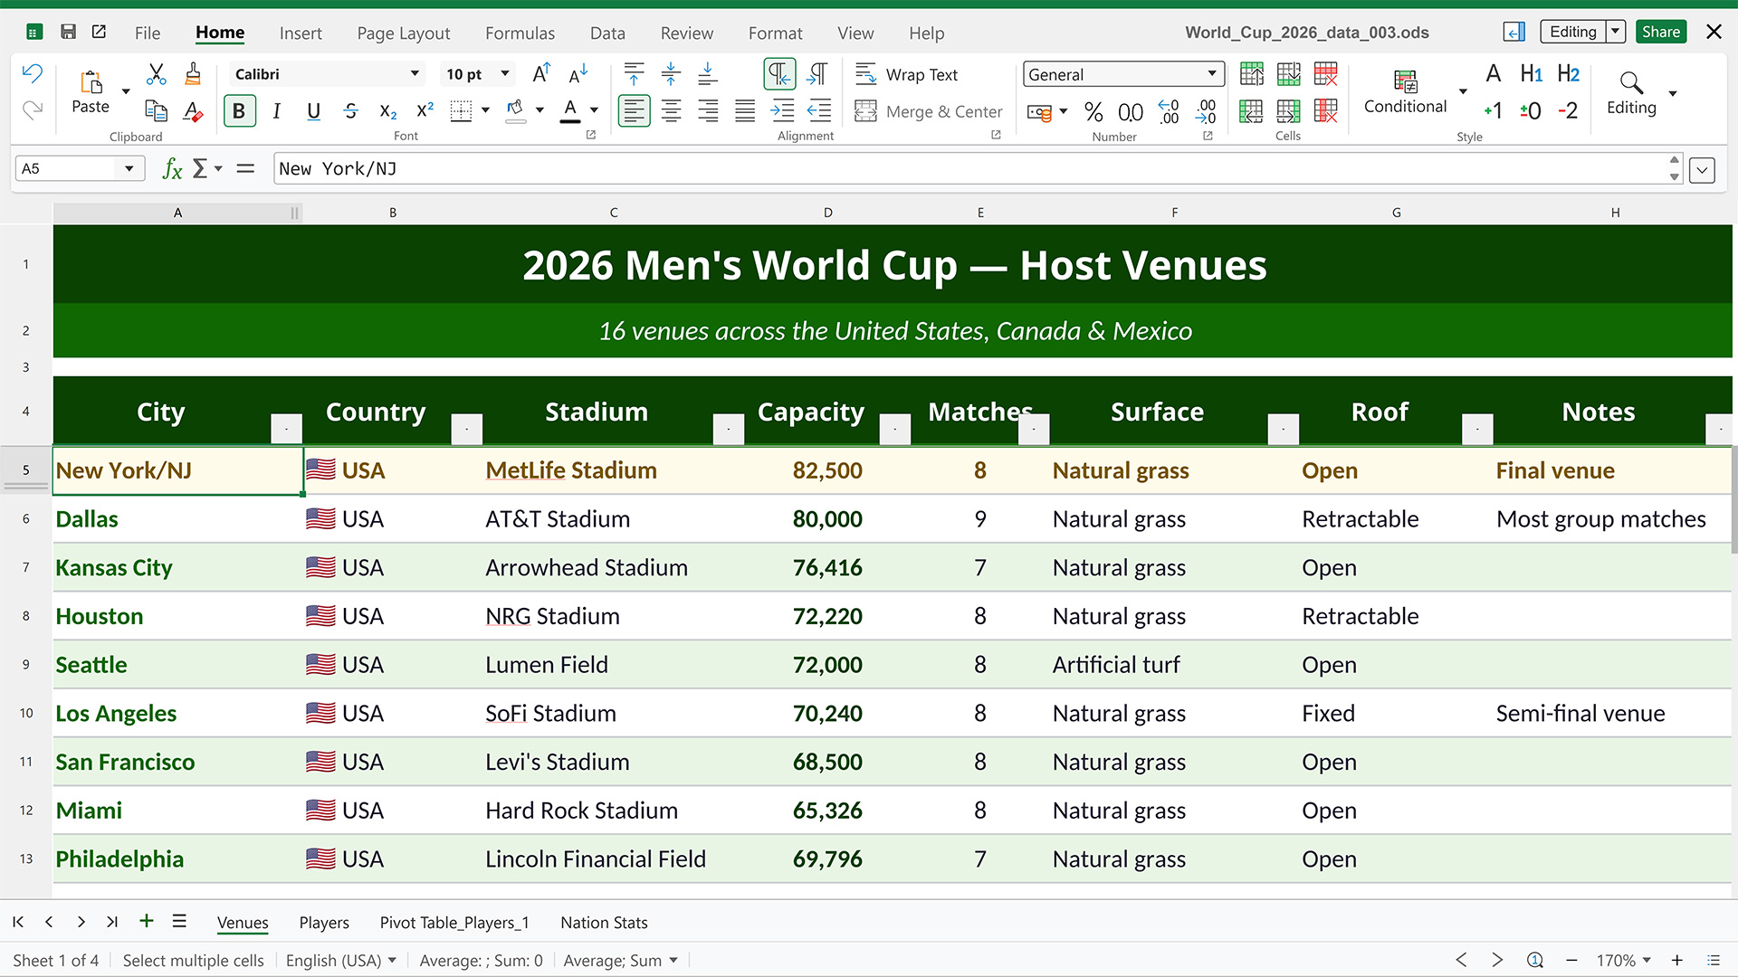1738x977 pixels.
Task: Open the Page Layout tab
Action: pyautogui.click(x=404, y=33)
